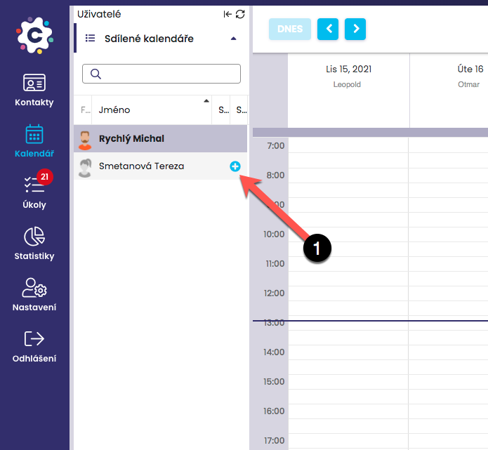Click the DNES button
This screenshot has height=450, width=488.
(x=290, y=29)
